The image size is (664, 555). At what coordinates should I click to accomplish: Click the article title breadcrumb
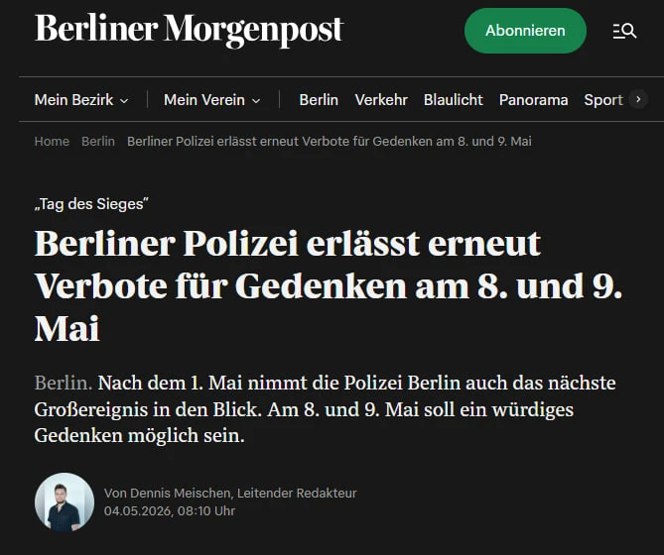pyautogui.click(x=330, y=141)
